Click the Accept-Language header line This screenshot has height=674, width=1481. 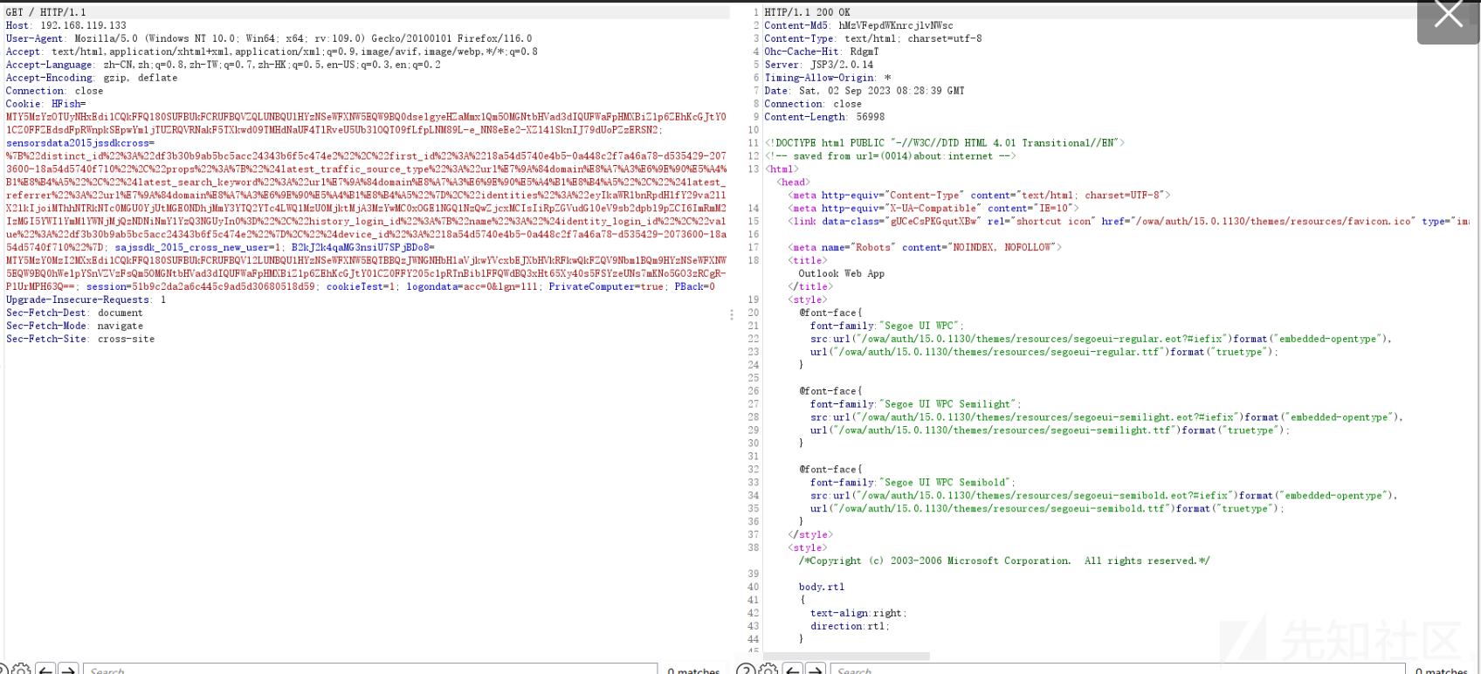click(223, 65)
